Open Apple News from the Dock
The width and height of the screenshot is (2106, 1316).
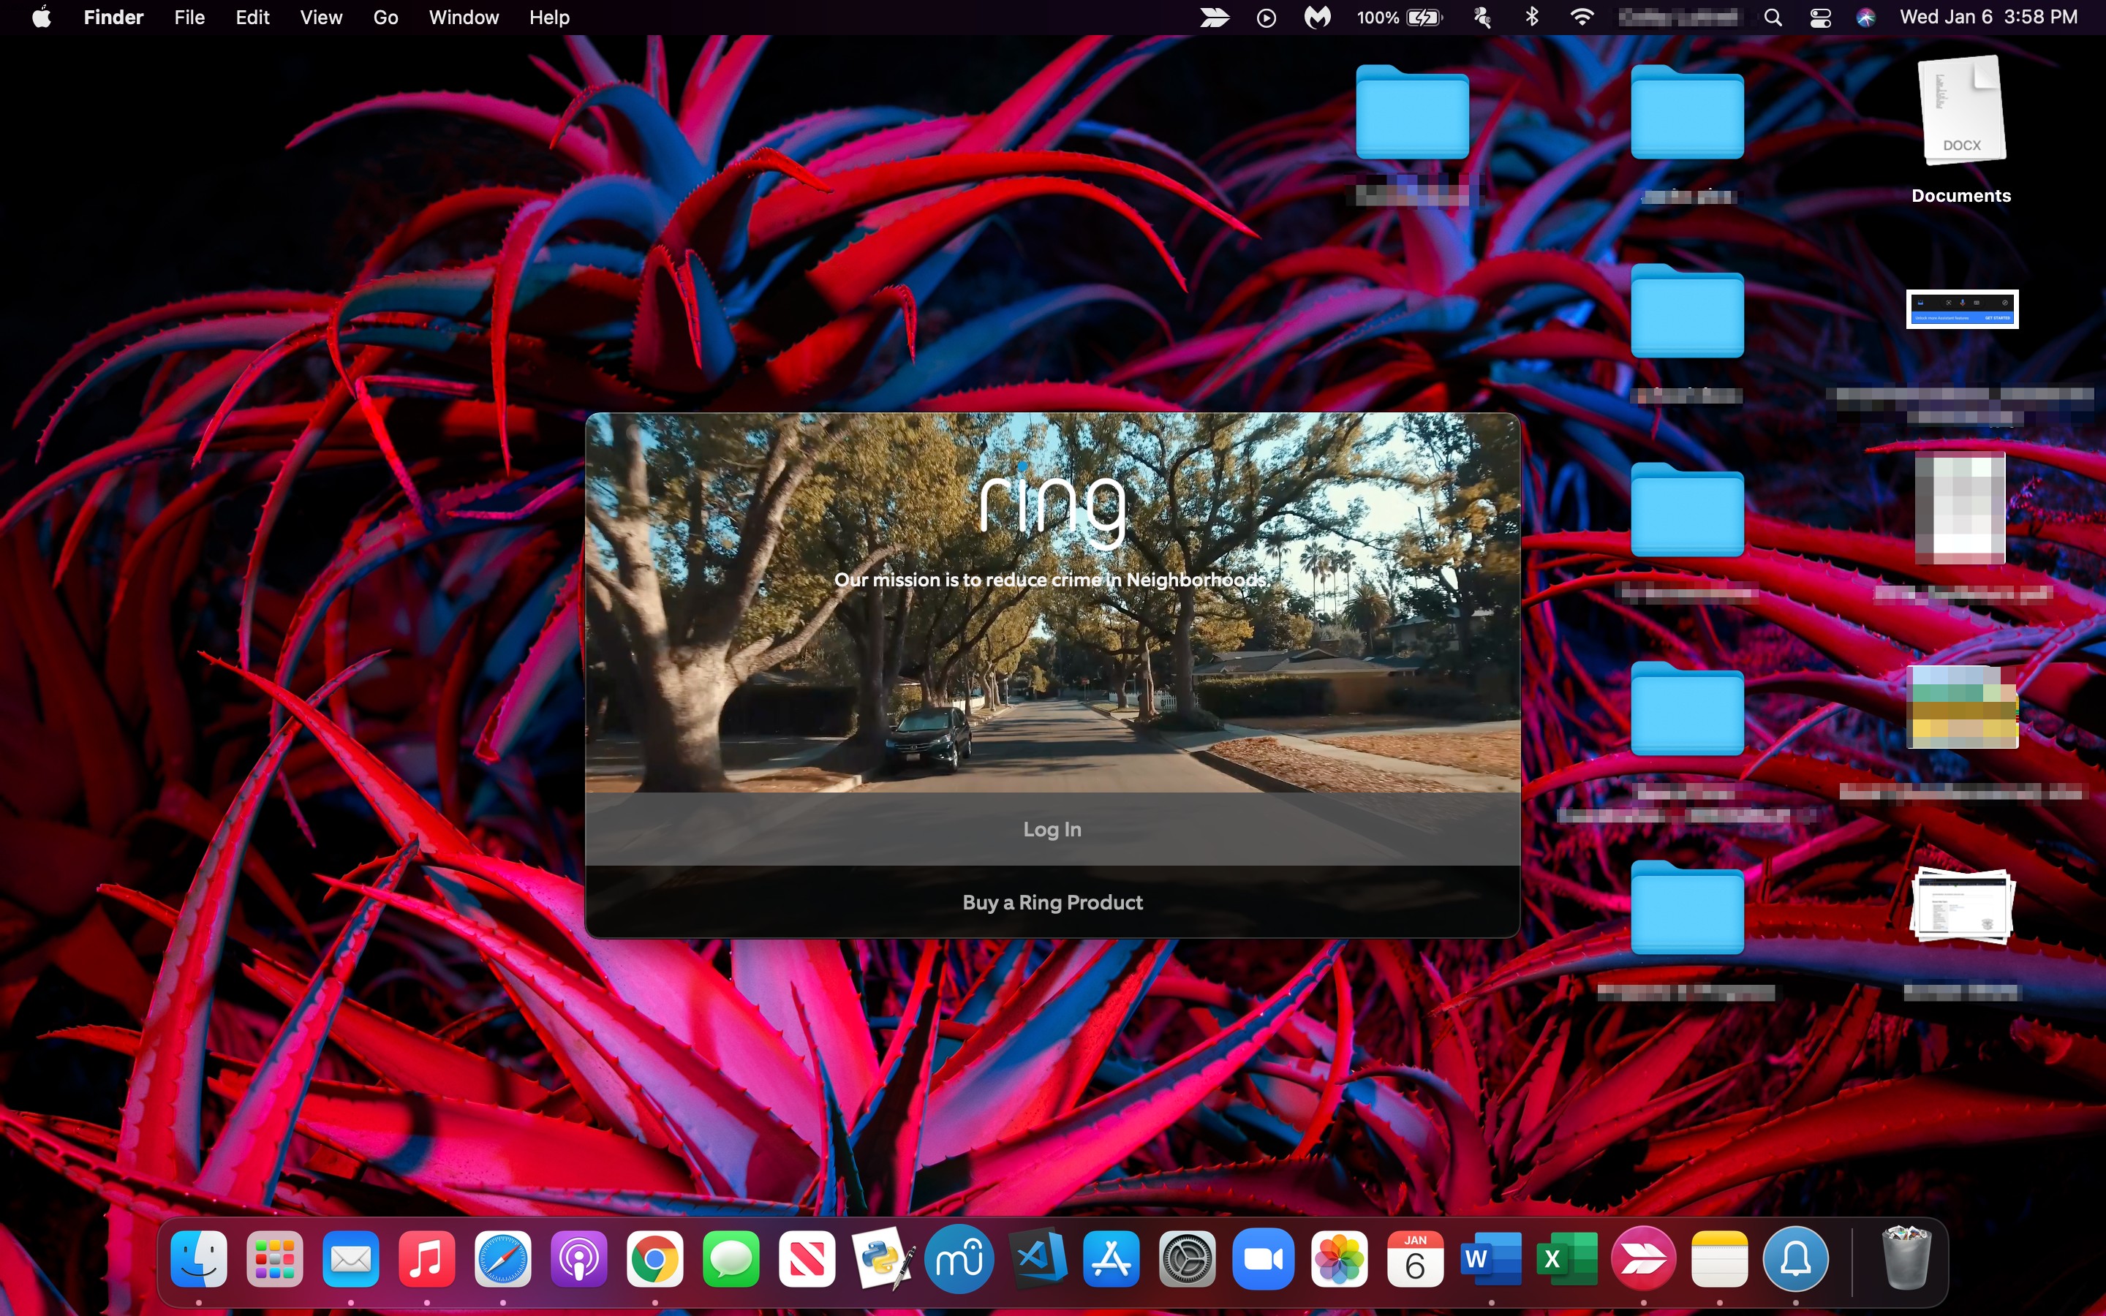coord(807,1258)
